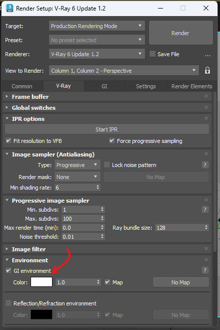This screenshot has width=220, height=330.
Task: Select the V-Ray tab
Action: [x=63, y=86]
